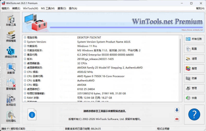Click the small red toolbox icon
The width and height of the screenshot is (206, 131).
coord(177,119)
